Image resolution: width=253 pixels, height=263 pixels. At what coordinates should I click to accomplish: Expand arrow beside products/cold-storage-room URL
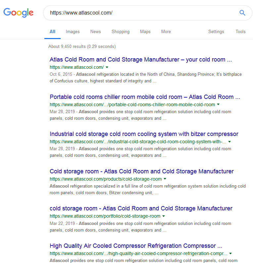pyautogui.click(x=165, y=179)
